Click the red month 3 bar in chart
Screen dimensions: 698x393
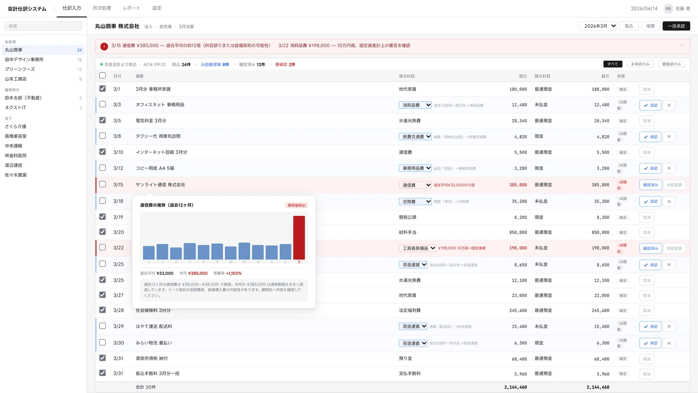click(299, 238)
